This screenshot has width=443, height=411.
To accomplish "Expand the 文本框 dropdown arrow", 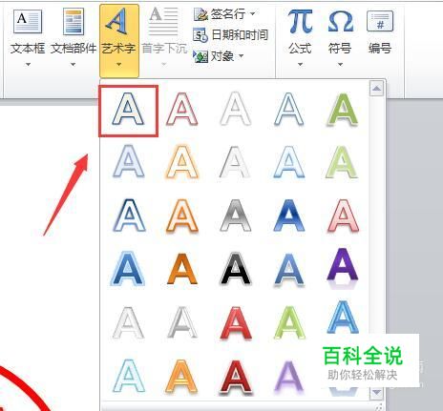I will pos(28,65).
